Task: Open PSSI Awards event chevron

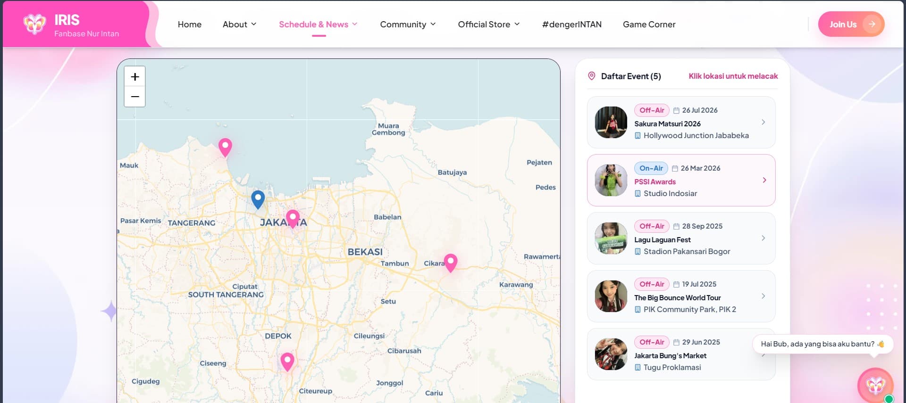Action: point(764,180)
